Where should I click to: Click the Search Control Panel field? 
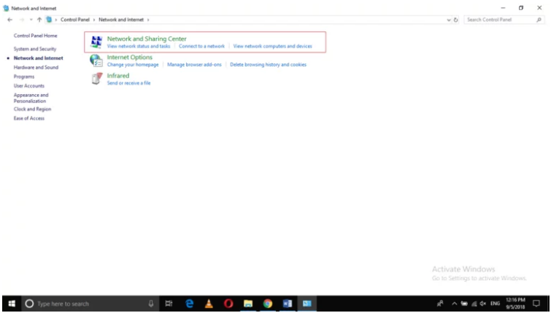(500, 20)
